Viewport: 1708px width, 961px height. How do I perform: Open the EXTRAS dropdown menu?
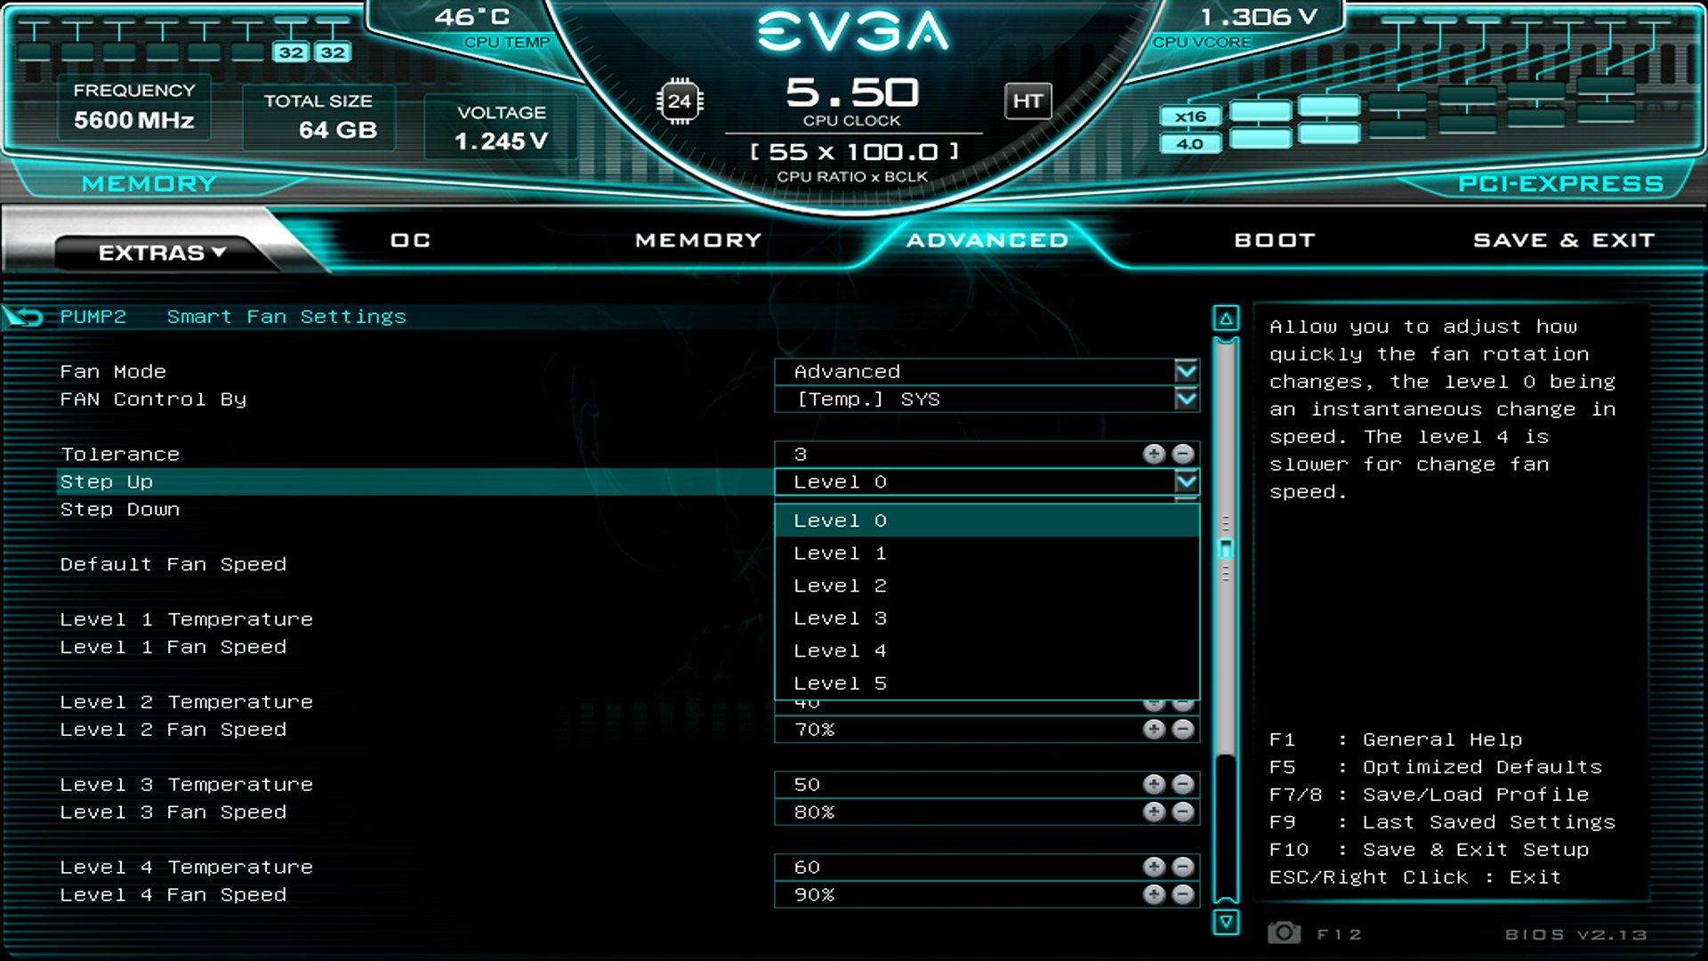[160, 252]
